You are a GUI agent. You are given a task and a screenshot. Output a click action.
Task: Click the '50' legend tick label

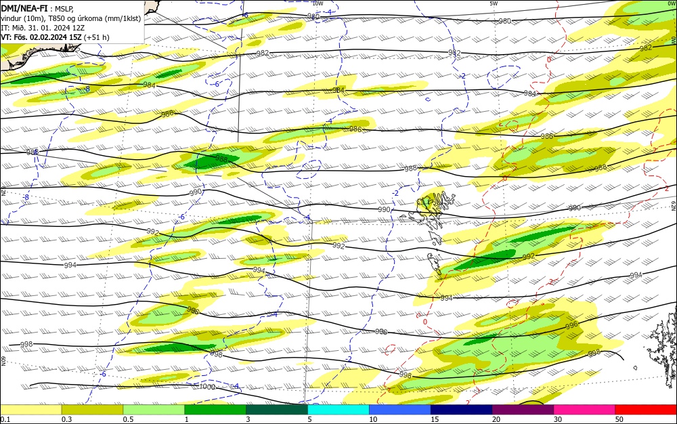619,419
